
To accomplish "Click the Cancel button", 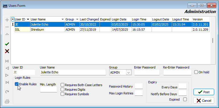I will coord(204,100).
